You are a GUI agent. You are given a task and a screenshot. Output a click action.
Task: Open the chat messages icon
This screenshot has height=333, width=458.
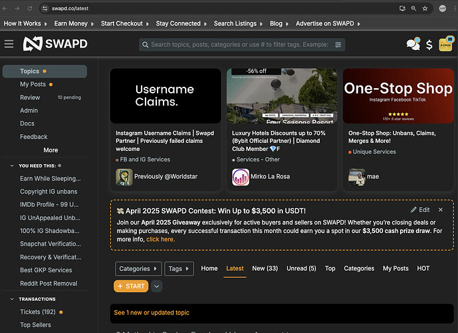tap(413, 44)
